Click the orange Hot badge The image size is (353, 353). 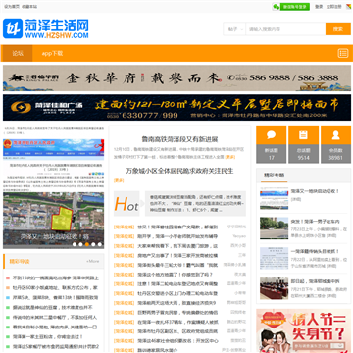[126, 204]
